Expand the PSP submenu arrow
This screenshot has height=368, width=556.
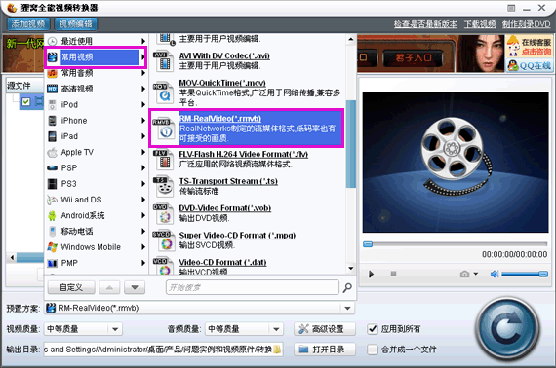143,167
